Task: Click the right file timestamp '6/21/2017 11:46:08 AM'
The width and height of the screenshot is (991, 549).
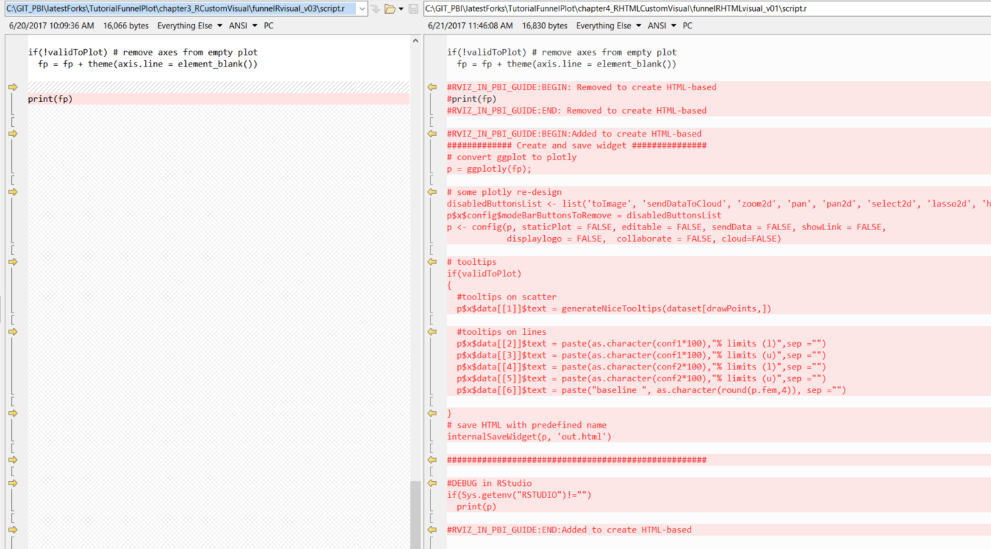Action: [471, 26]
